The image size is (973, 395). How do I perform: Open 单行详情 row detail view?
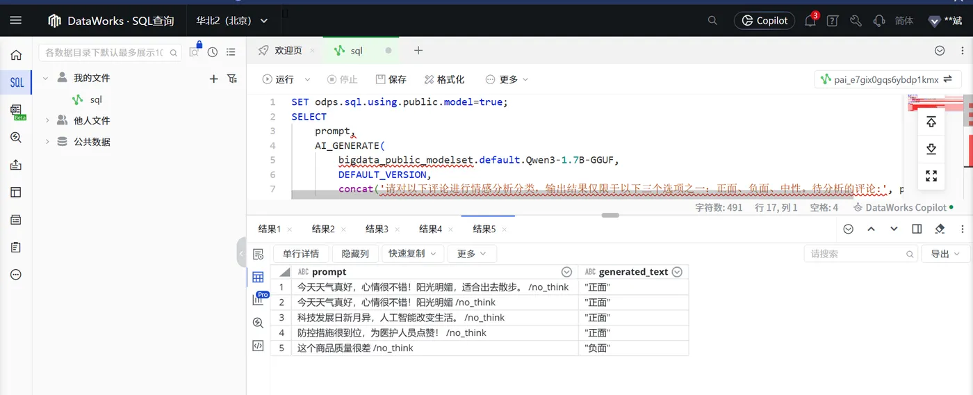point(301,254)
